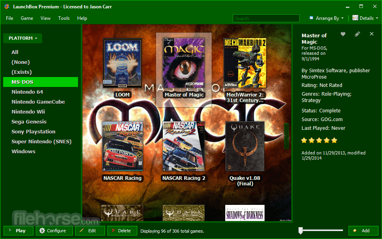Select the MechWarrior 2 box art
This screenshot has height=239, width=382.
pos(245,63)
